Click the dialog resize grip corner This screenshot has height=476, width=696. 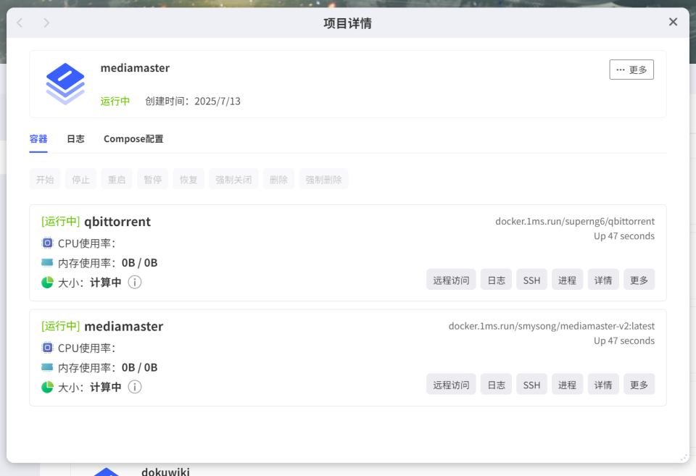[x=684, y=457]
